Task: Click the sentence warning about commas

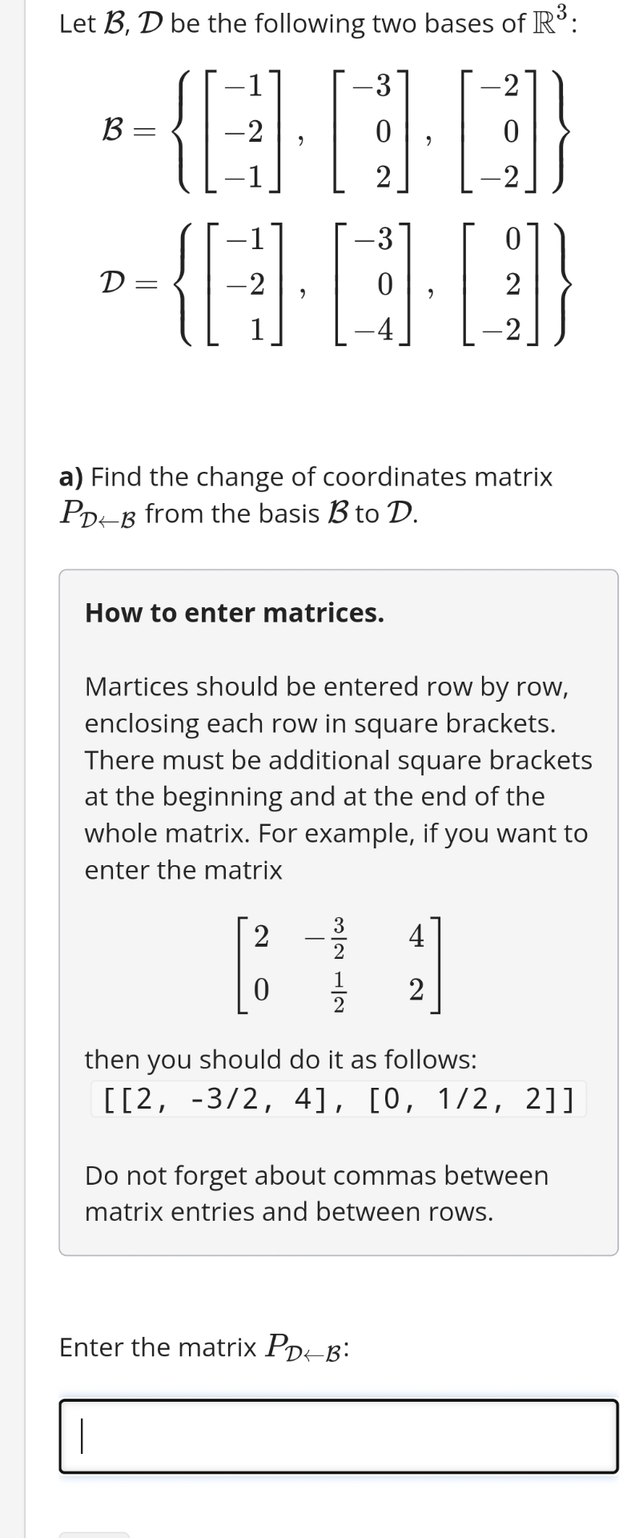Action: click(x=315, y=1193)
